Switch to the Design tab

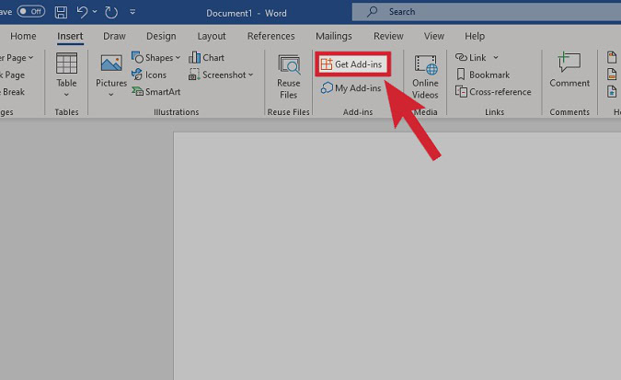click(x=161, y=36)
